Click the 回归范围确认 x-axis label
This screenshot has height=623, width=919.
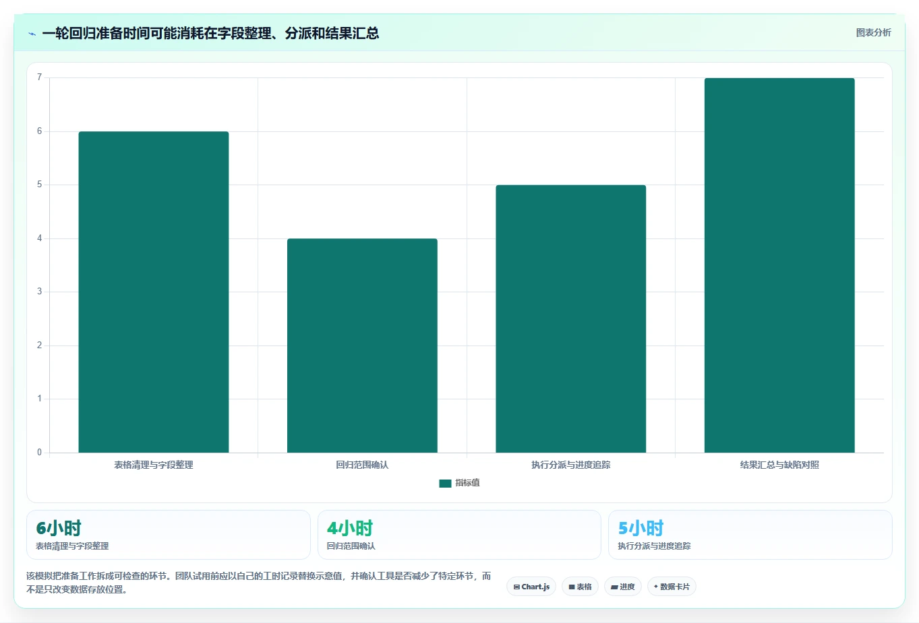tap(362, 465)
